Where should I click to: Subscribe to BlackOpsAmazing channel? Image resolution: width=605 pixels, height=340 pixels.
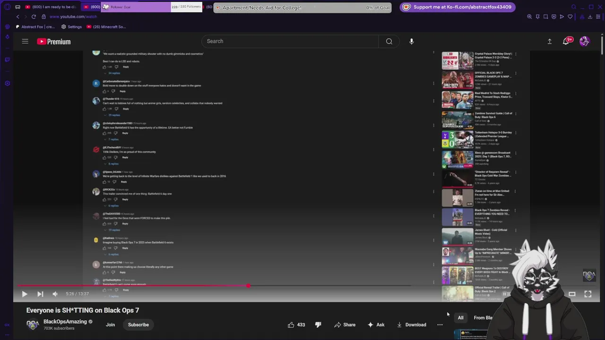point(138,325)
